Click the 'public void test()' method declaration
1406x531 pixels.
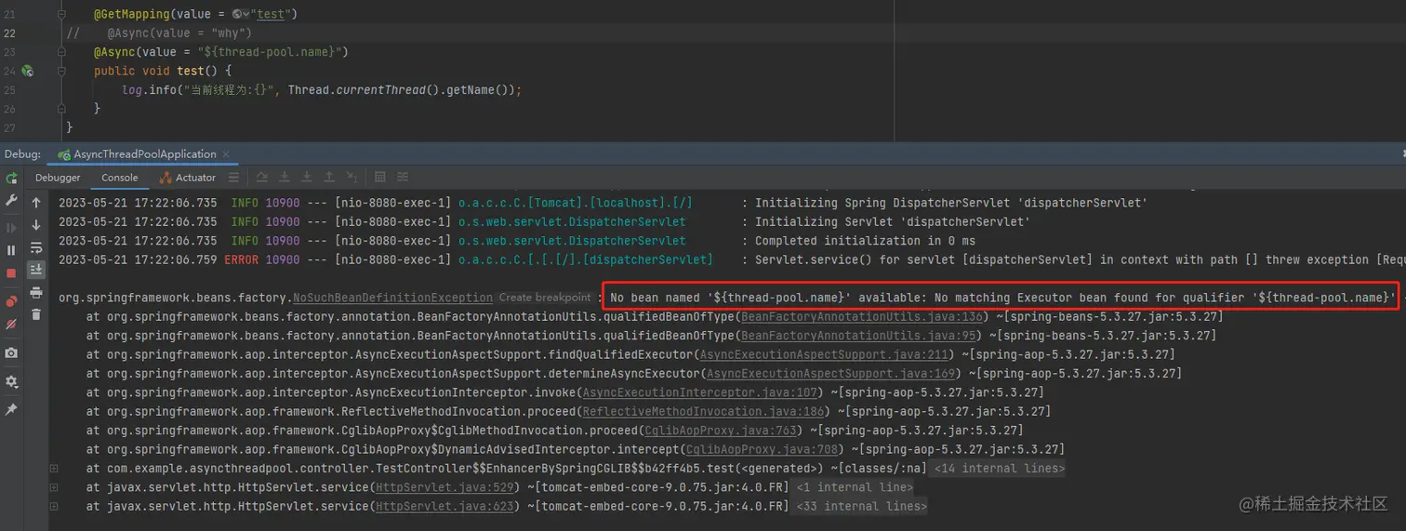[163, 71]
